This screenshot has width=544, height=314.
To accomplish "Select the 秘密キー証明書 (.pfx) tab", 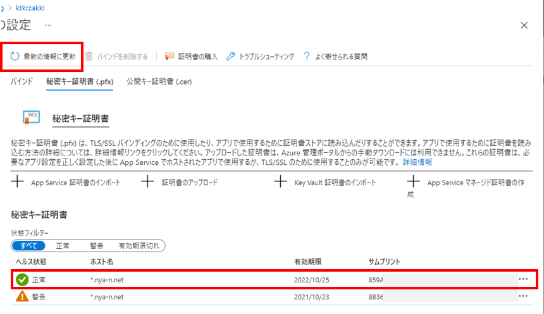I will (80, 82).
